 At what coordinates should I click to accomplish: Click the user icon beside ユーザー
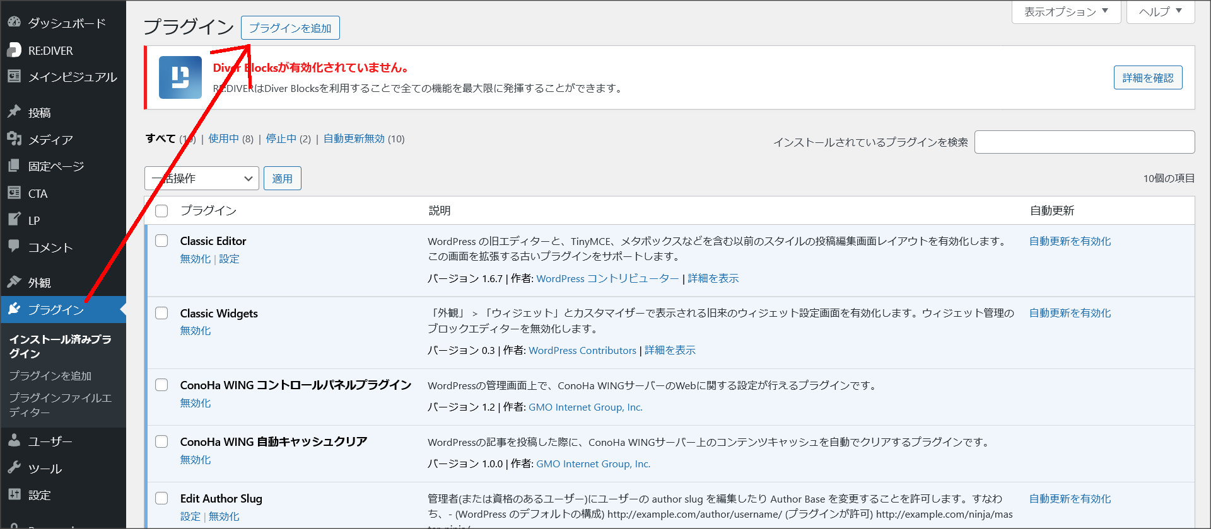pyautogui.click(x=14, y=441)
